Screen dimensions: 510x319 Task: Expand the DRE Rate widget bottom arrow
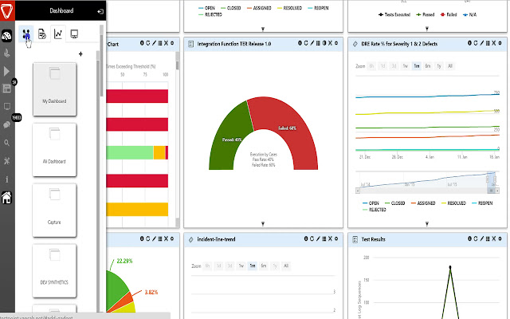(426, 224)
